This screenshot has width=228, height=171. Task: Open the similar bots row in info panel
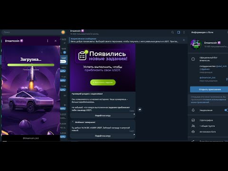click(x=208, y=132)
